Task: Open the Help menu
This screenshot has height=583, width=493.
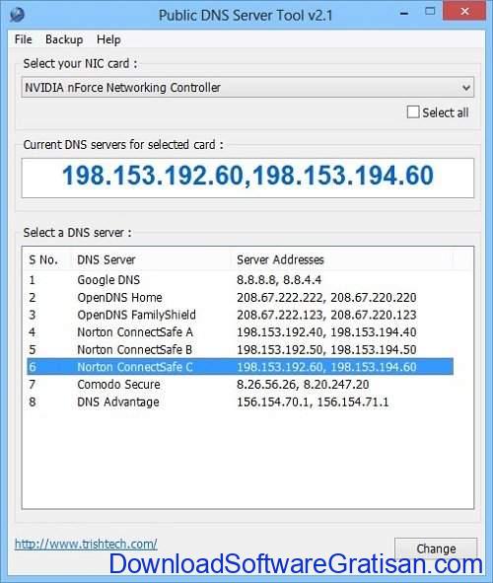Action: (108, 39)
